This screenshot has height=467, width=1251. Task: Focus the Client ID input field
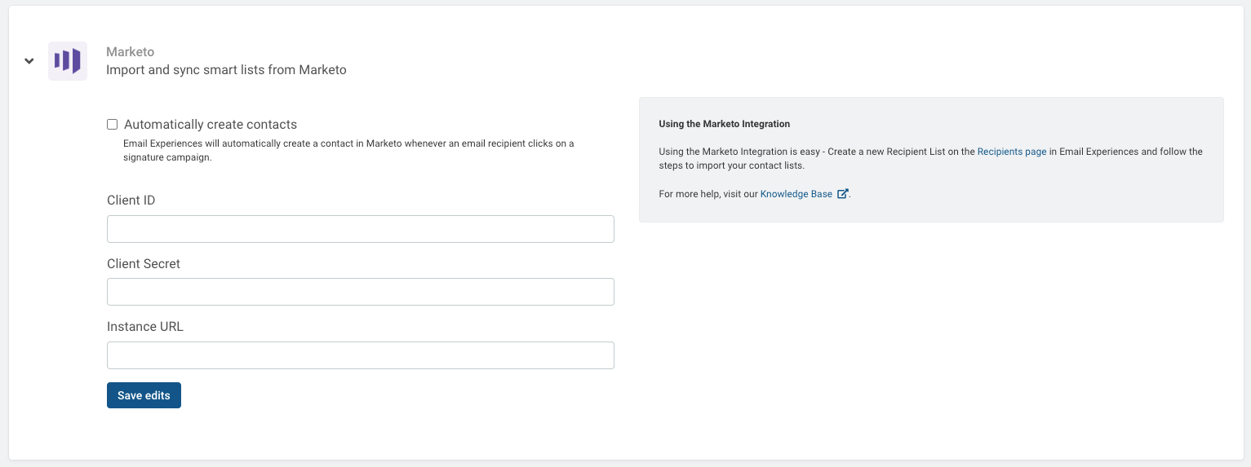pyautogui.click(x=360, y=229)
